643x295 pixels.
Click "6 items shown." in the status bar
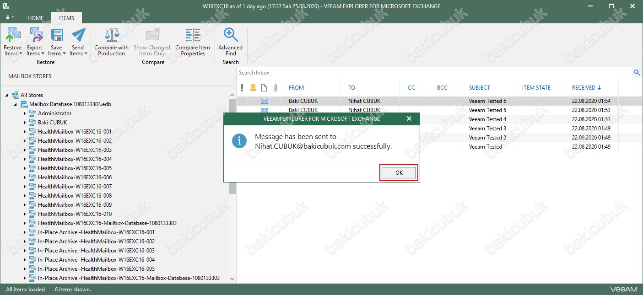(x=73, y=290)
